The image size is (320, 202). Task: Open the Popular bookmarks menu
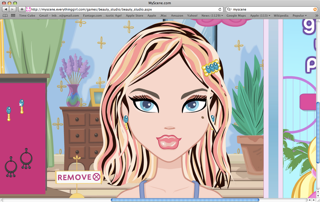tap(299, 16)
